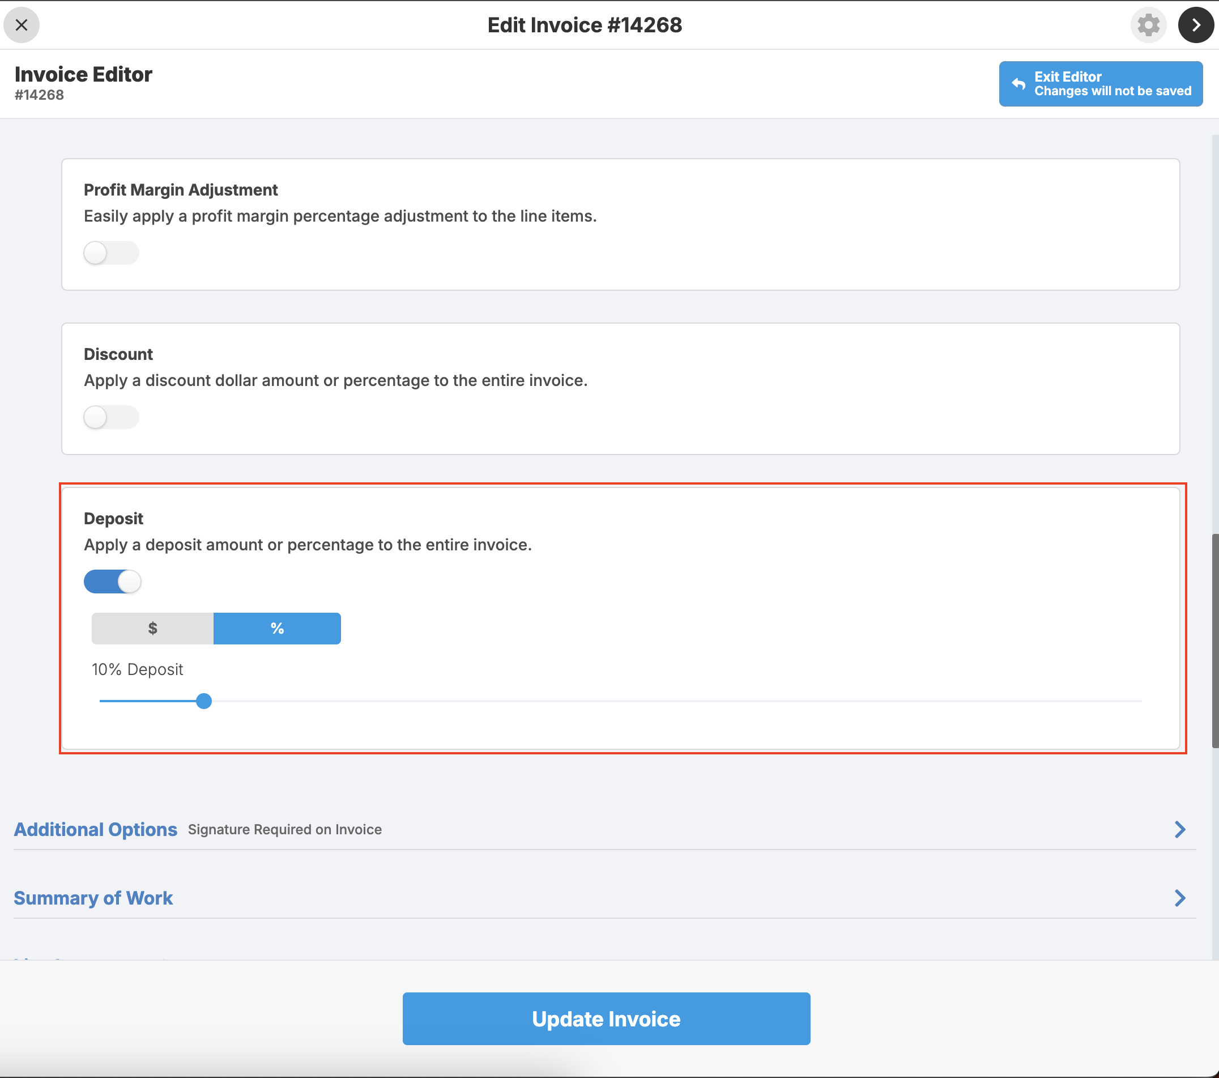The height and width of the screenshot is (1078, 1219).
Task: Click the Additional Options chevron arrow
Action: click(1180, 829)
